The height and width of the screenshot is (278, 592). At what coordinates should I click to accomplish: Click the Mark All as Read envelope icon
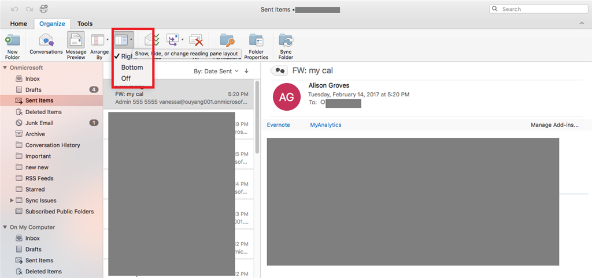[x=152, y=40]
